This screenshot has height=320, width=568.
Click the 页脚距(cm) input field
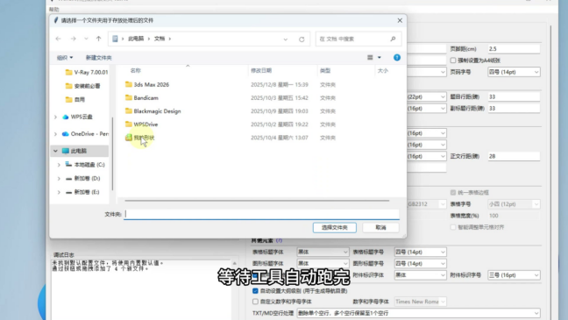514,49
